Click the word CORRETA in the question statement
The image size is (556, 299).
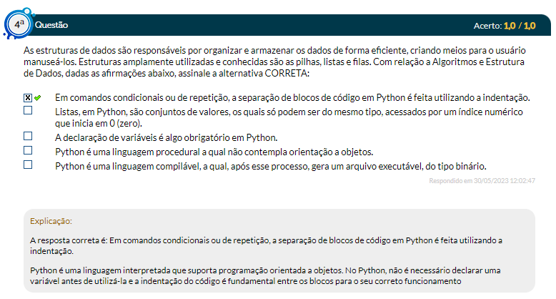pos(285,74)
